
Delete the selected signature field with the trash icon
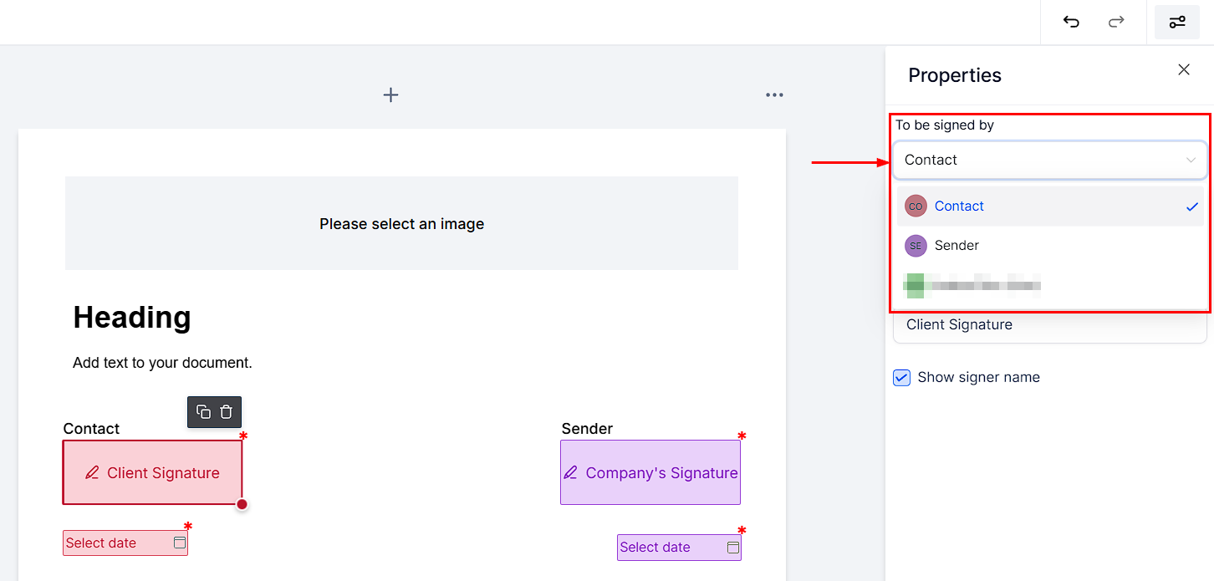coord(227,411)
